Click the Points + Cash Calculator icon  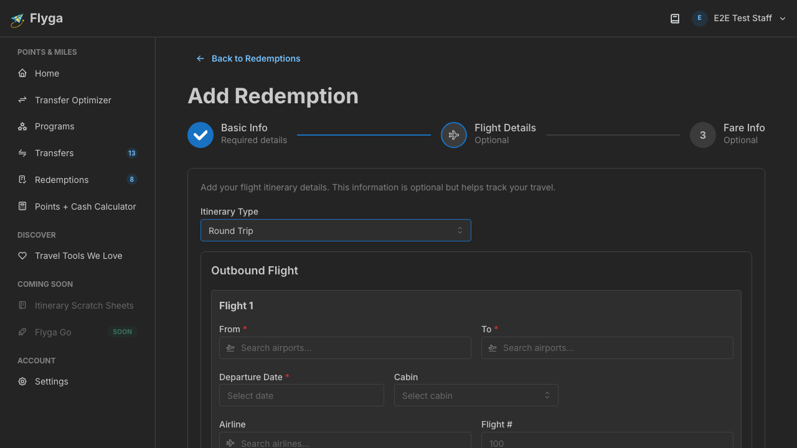coord(22,207)
